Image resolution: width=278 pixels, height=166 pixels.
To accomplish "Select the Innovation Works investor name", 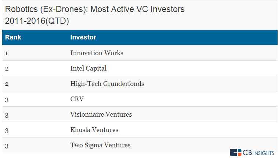I will pyautogui.click(x=97, y=53).
